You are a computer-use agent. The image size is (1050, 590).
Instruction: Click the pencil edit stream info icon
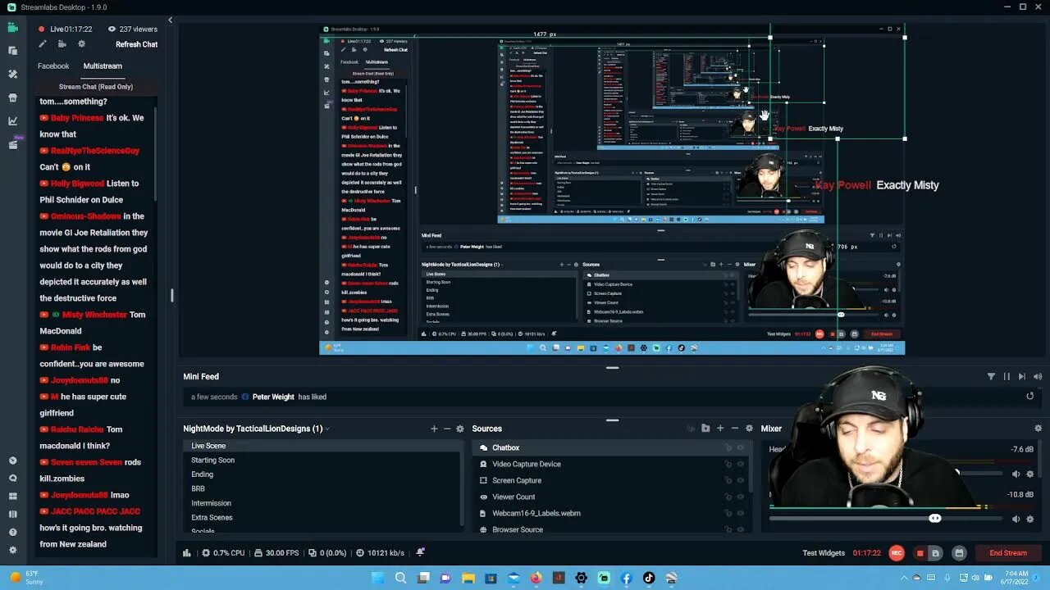coord(43,44)
